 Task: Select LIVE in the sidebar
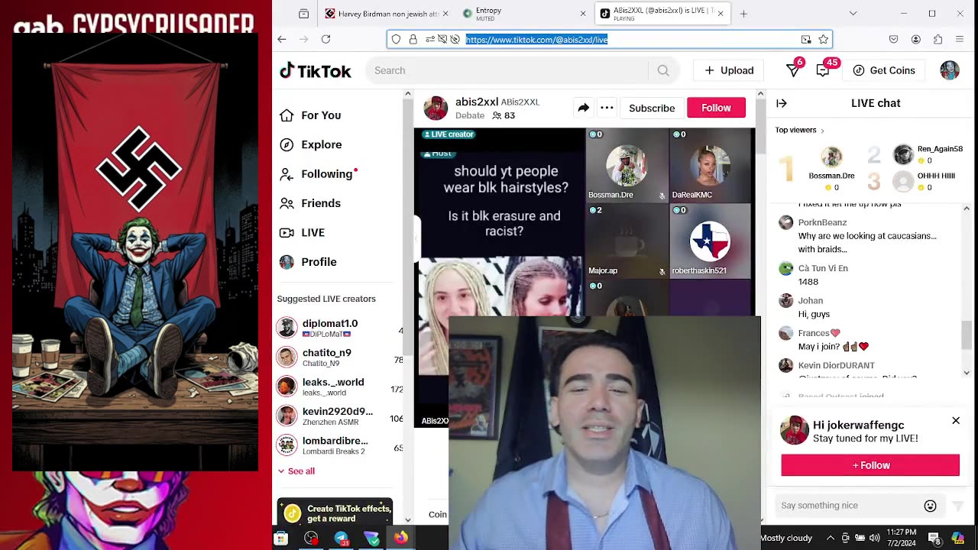[303, 232]
